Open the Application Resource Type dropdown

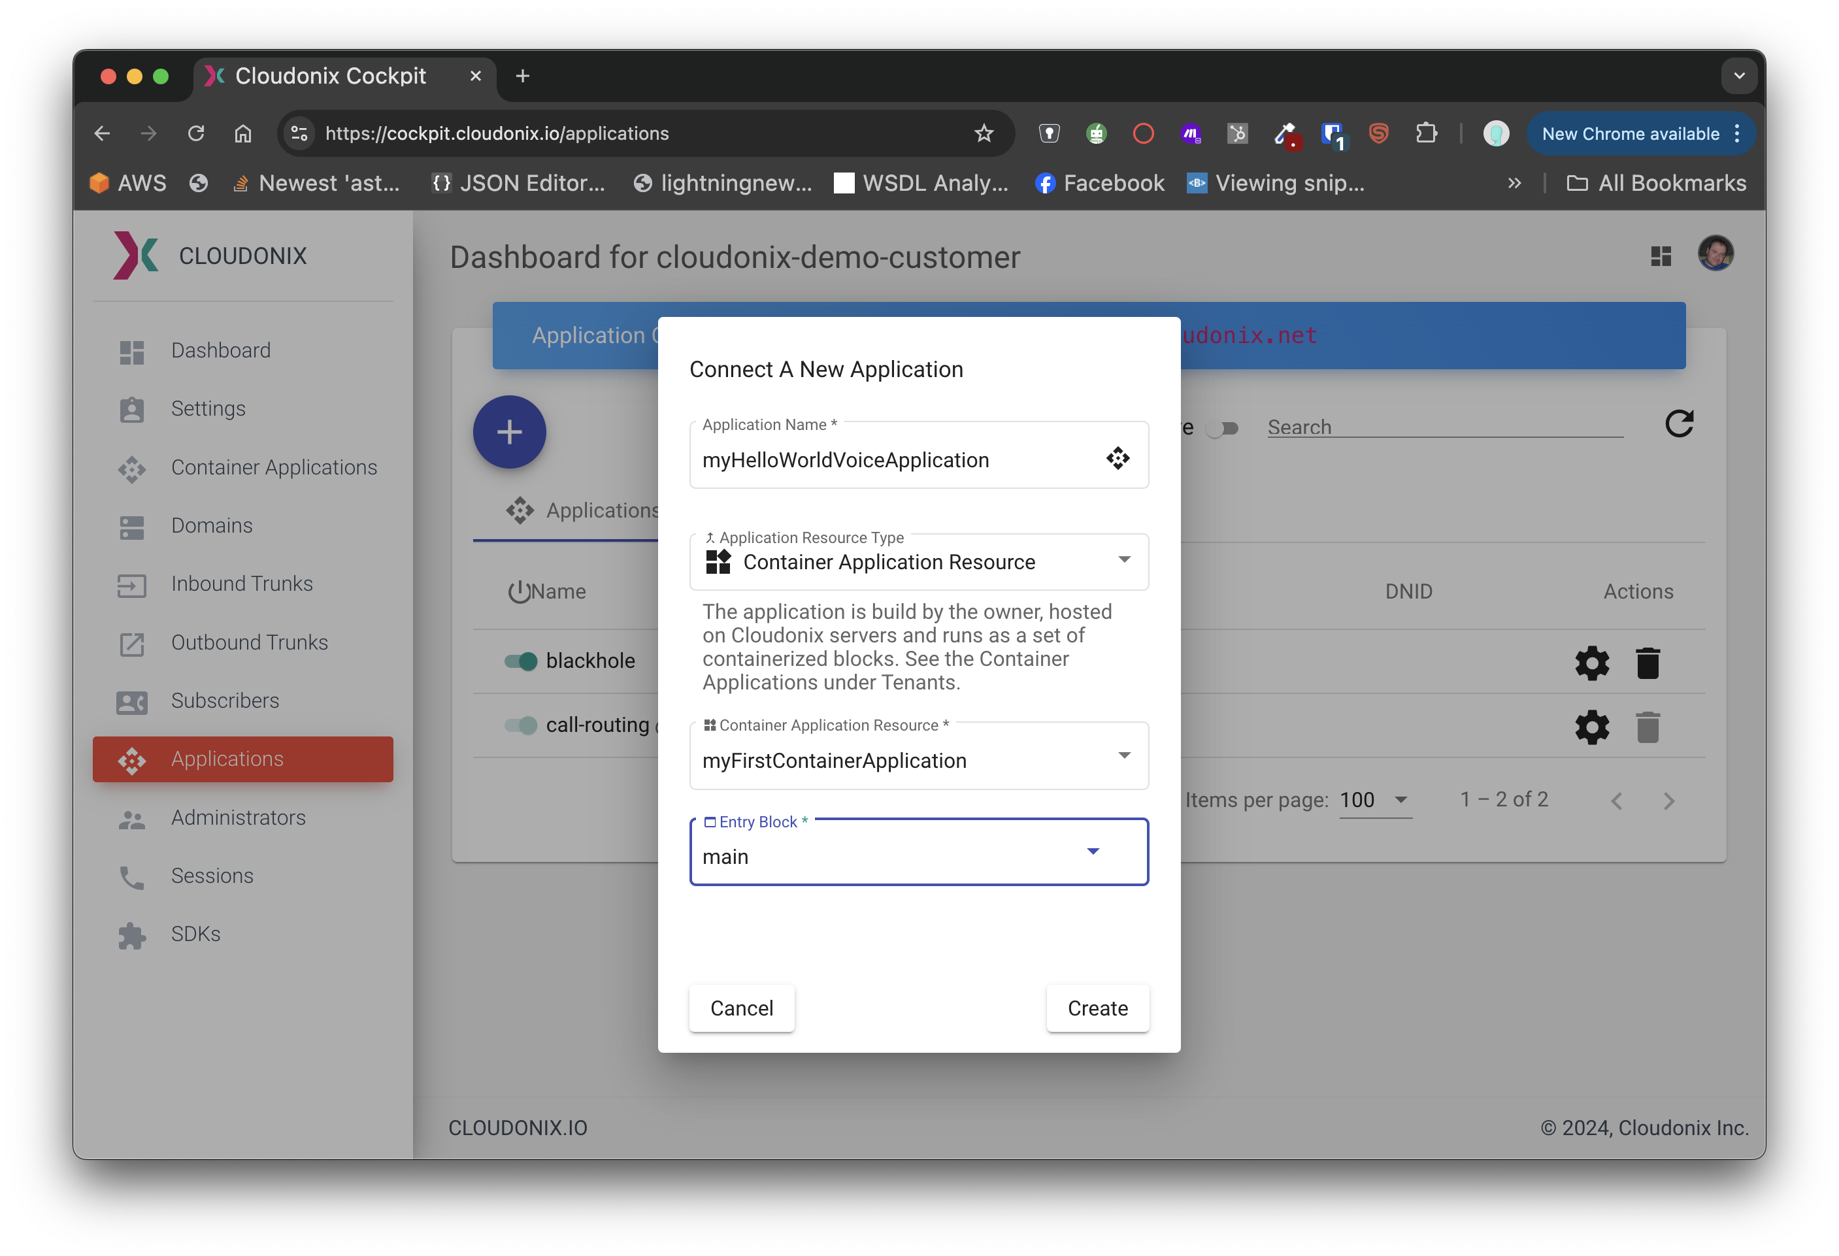pos(918,562)
